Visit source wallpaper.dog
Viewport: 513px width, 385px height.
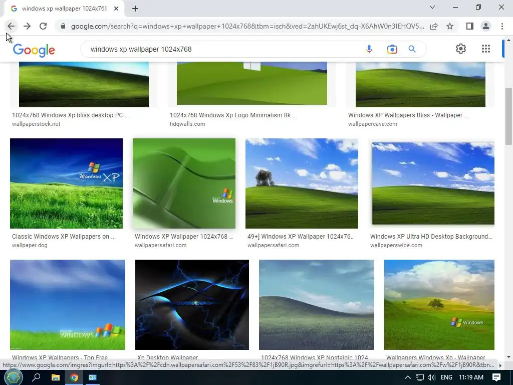tap(30, 245)
